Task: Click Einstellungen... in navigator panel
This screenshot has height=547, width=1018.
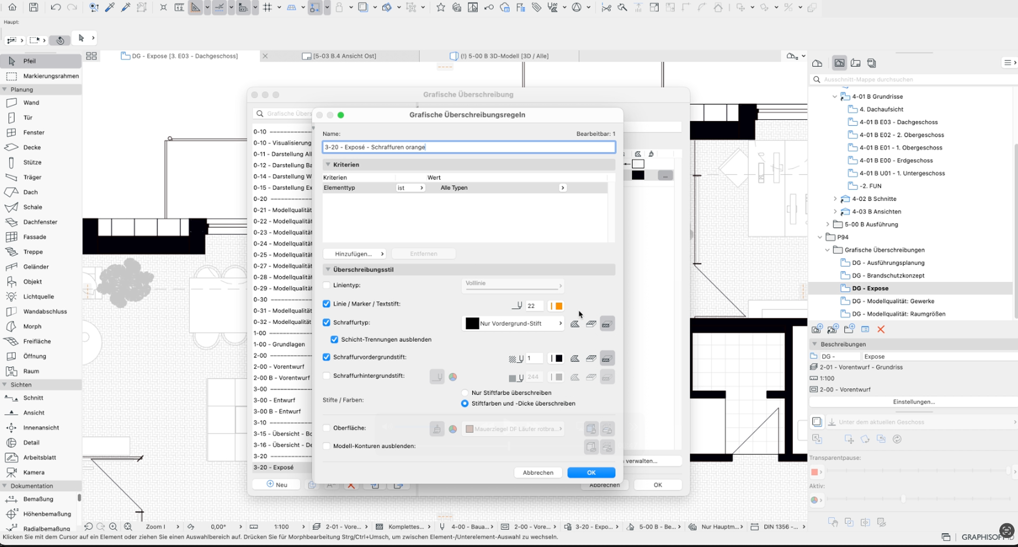Action: click(x=913, y=402)
